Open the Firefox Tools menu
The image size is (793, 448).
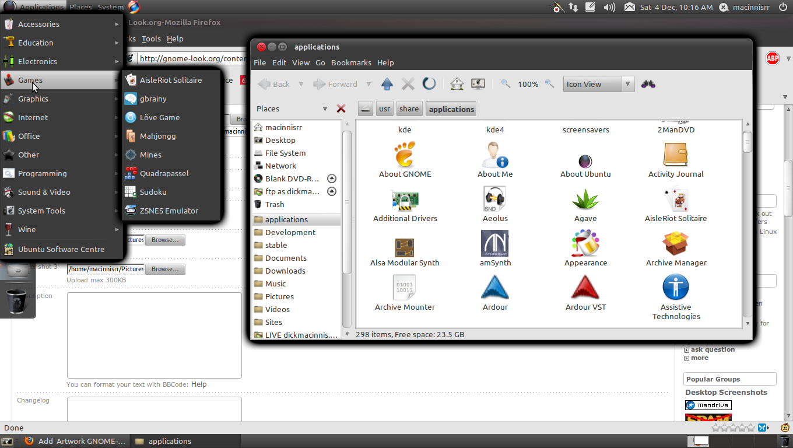(151, 38)
